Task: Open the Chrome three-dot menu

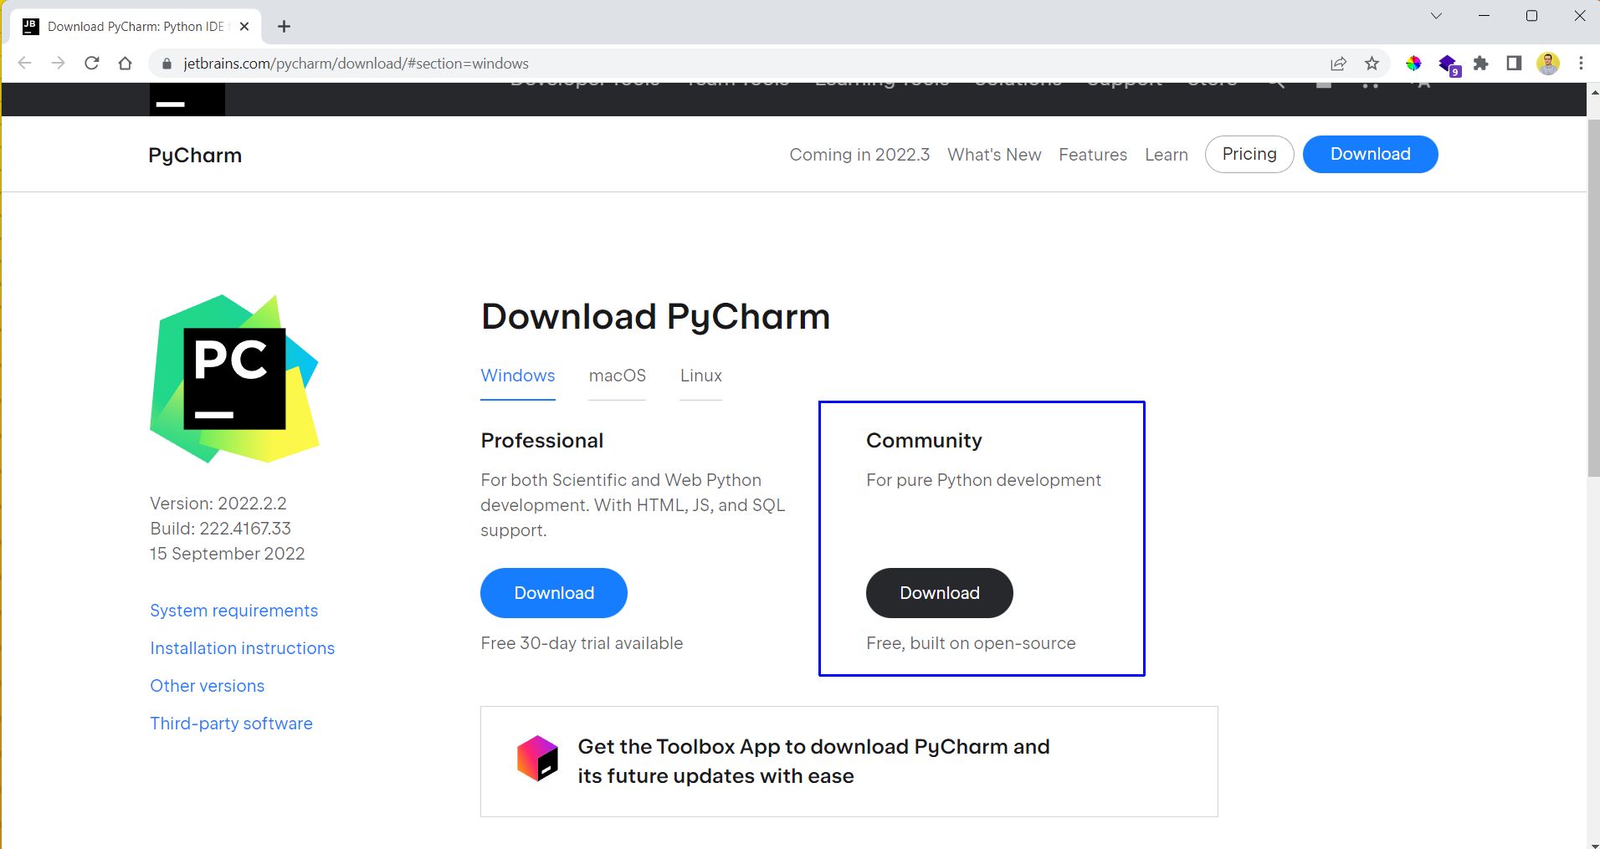Action: [x=1581, y=63]
